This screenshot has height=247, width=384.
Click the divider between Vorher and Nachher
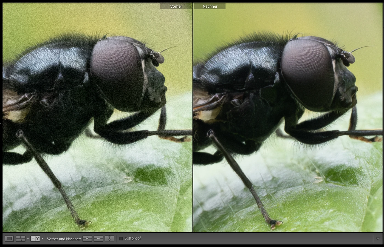click(x=193, y=118)
